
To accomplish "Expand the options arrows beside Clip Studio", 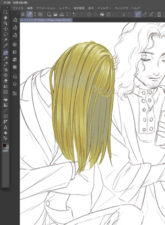I will 35,14.
